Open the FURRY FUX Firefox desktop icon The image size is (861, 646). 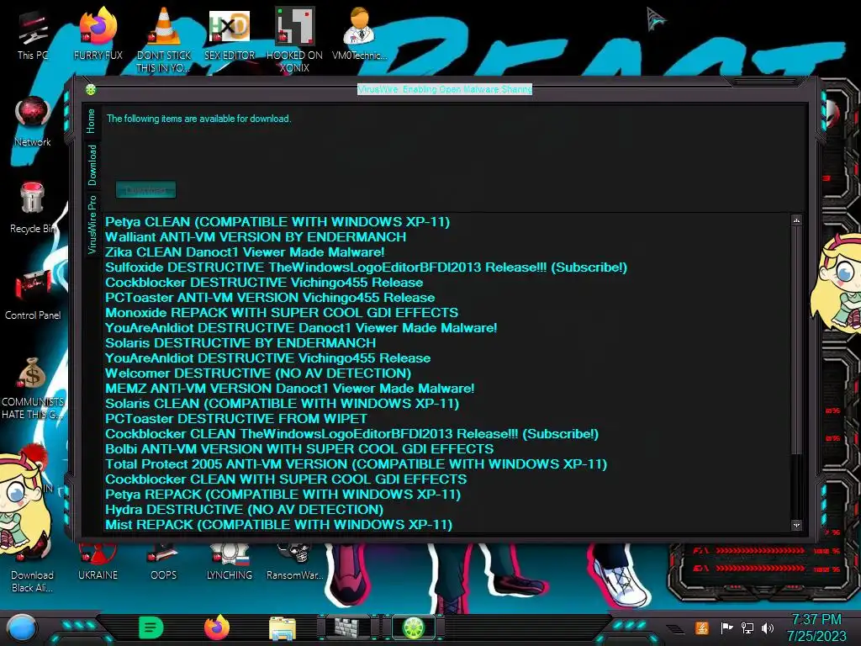(98, 34)
